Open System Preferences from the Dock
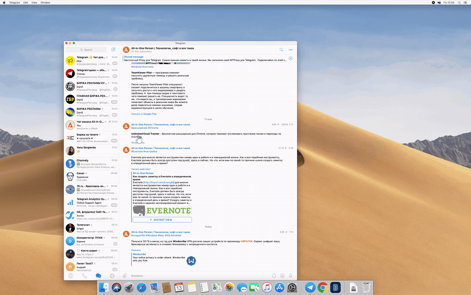The image size is (471, 295). (292, 288)
